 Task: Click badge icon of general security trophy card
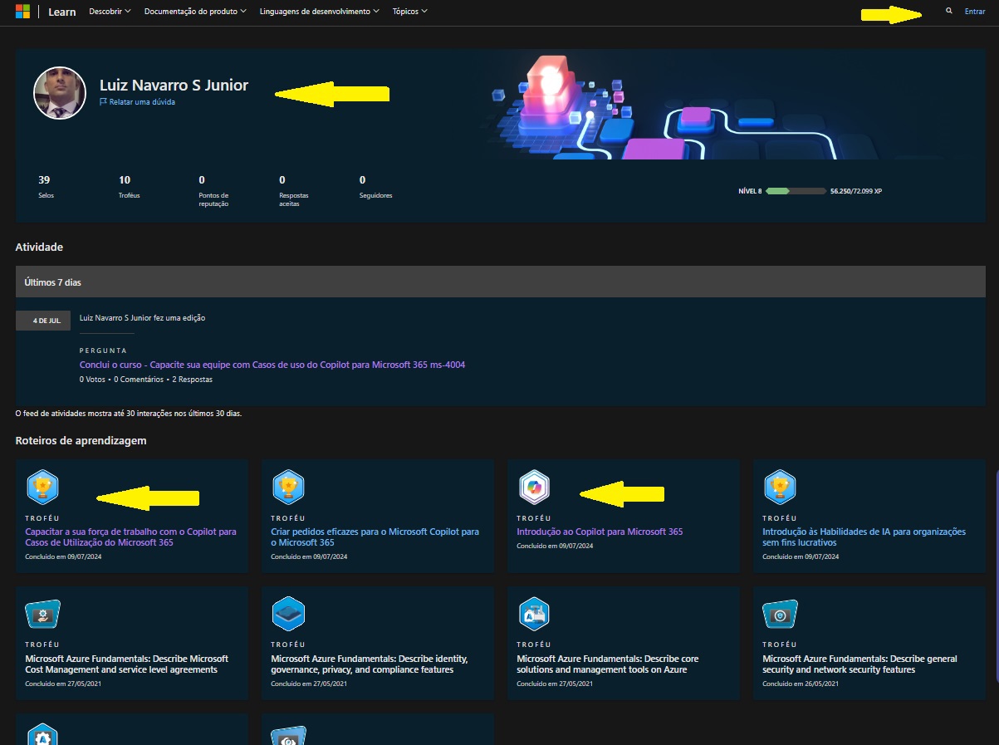780,615
